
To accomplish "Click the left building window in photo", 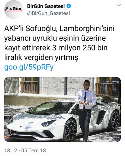I will click(30, 85).
